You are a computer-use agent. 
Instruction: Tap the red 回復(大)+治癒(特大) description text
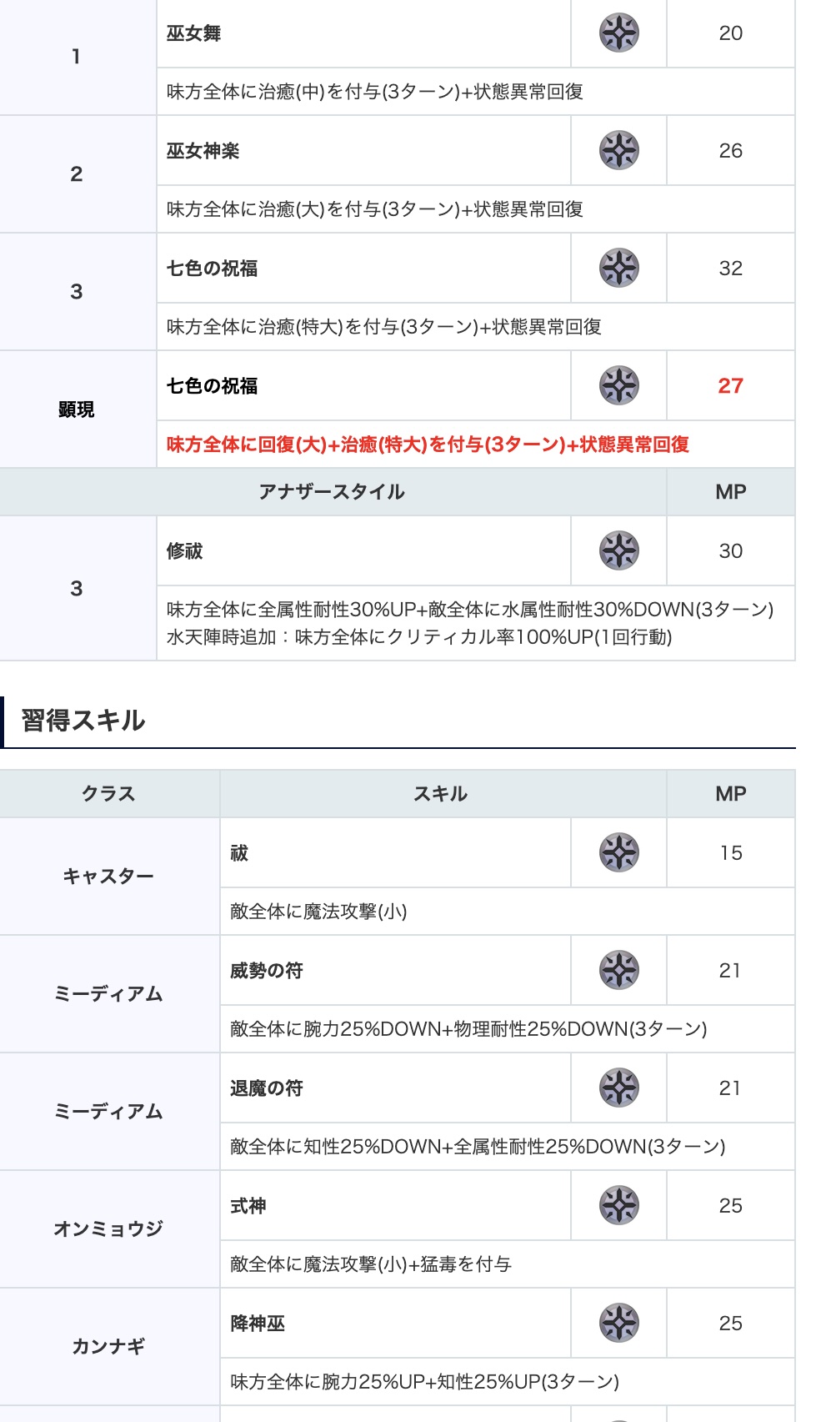[428, 445]
